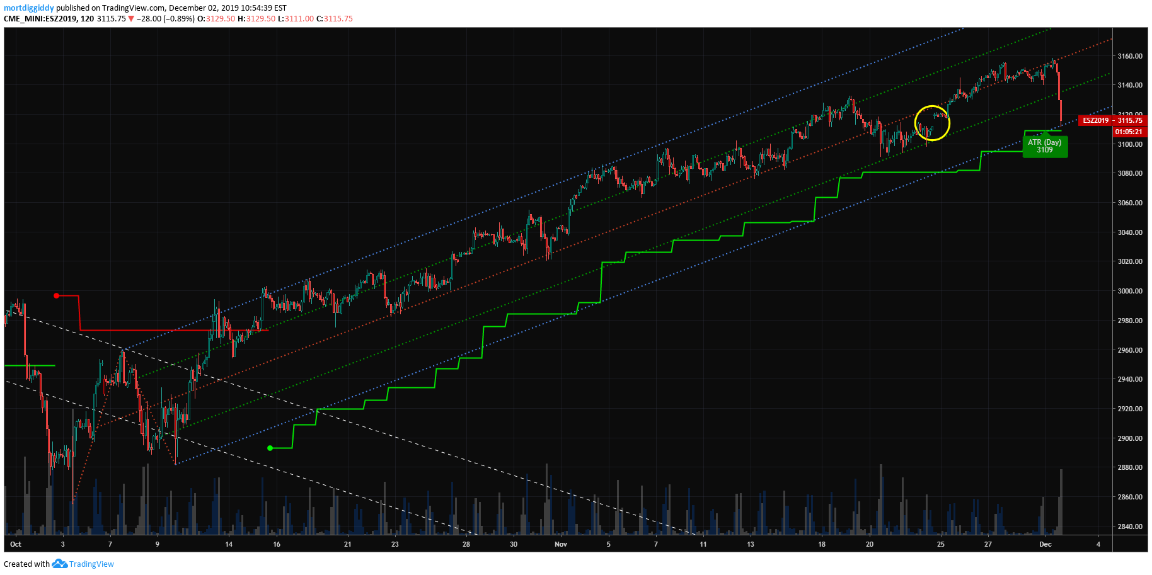1152x575 pixels.
Task: Open the TradingView text link at bottom
Action: pyautogui.click(x=91, y=564)
